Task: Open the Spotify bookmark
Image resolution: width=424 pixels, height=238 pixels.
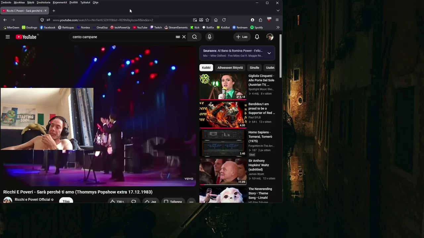Action: (257, 27)
